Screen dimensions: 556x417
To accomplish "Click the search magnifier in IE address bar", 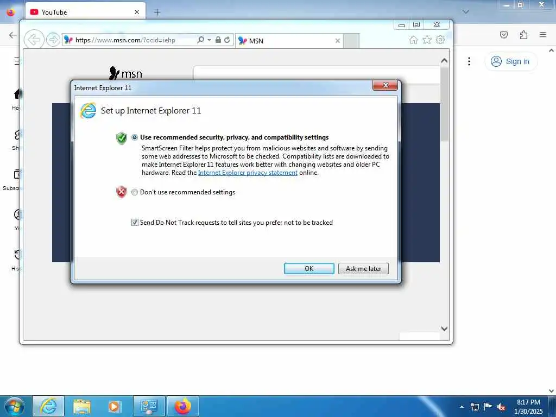I will pyautogui.click(x=201, y=40).
